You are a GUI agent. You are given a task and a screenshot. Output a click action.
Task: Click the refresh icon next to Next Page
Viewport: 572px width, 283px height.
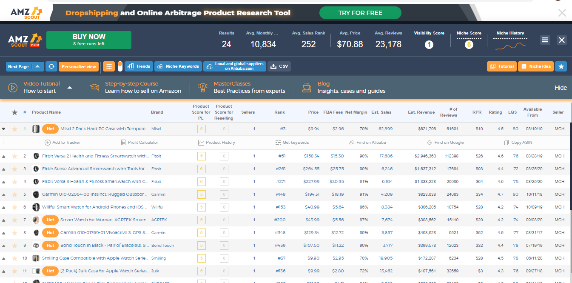coord(51,66)
